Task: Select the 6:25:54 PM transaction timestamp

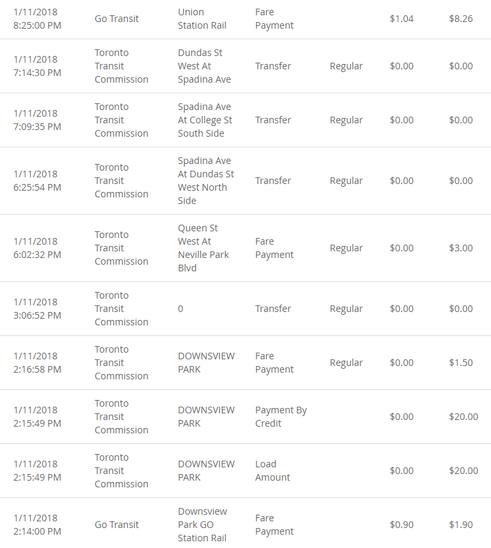Action: pos(37,181)
